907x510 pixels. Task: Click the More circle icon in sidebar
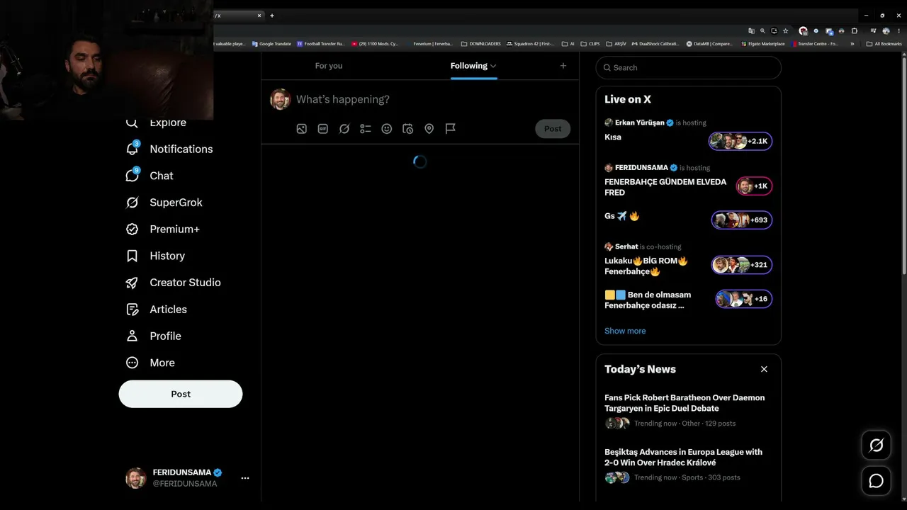(132, 363)
